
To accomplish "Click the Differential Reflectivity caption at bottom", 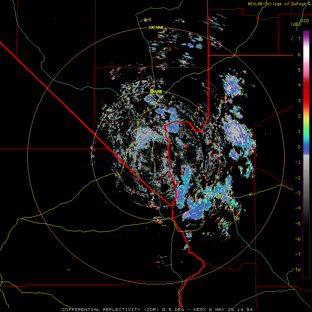I will 158,310.
